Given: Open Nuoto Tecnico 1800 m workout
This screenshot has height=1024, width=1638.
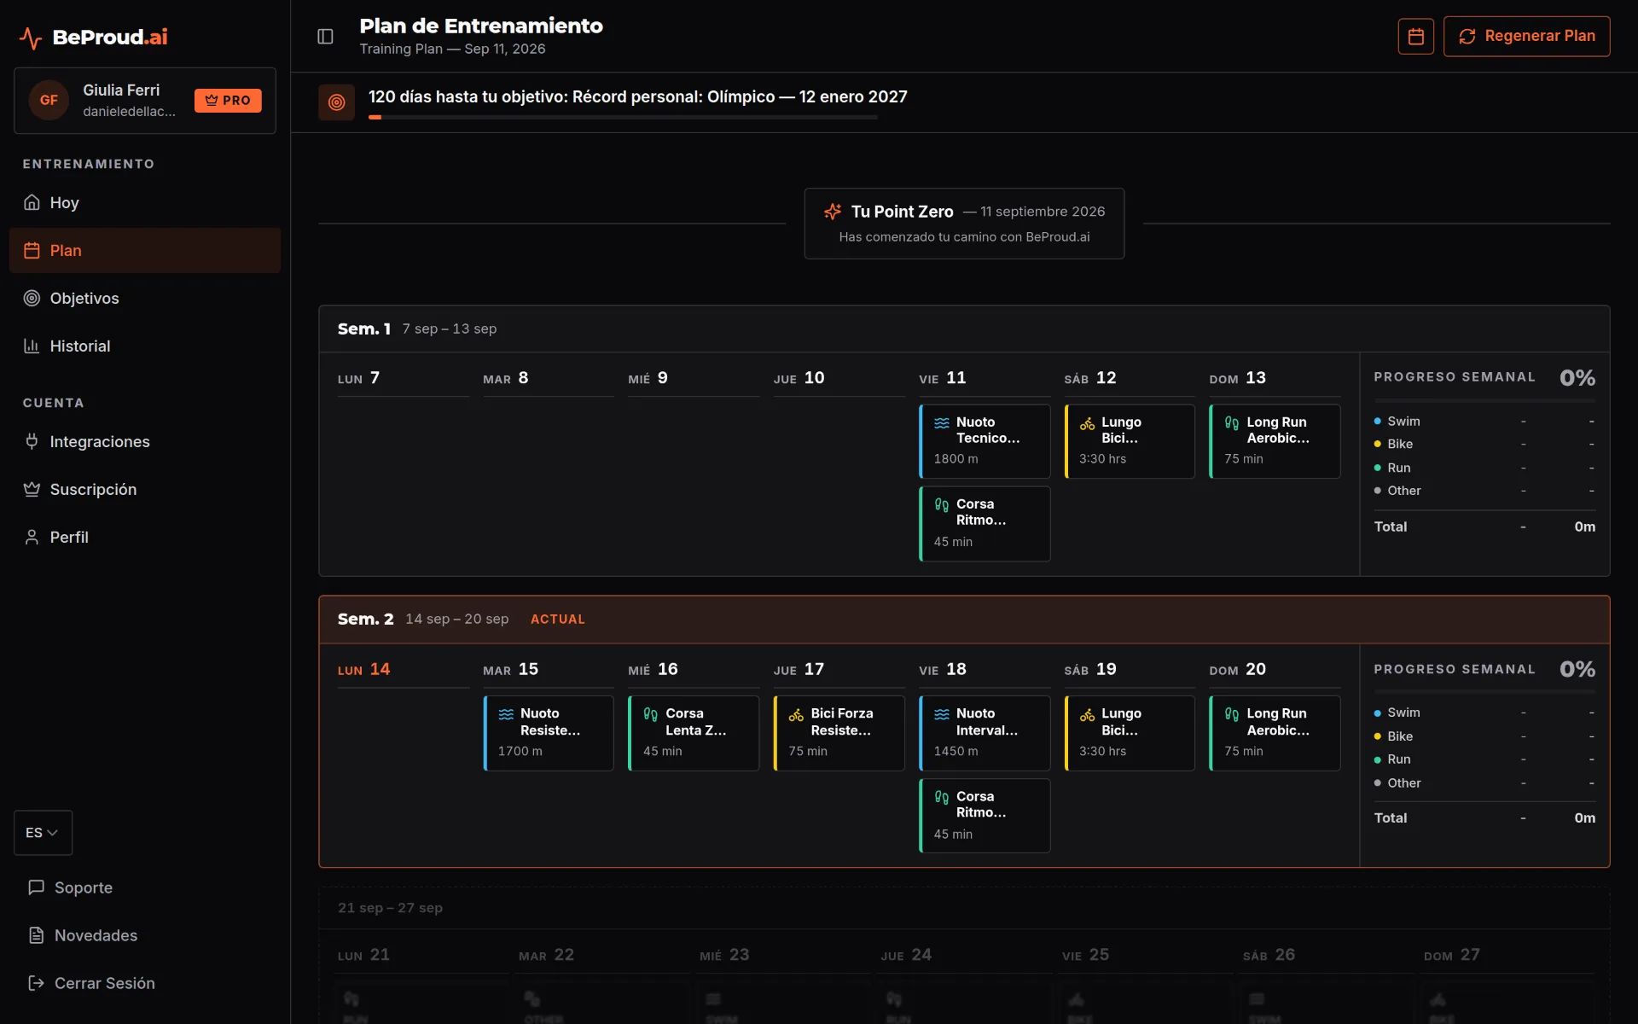Looking at the screenshot, I should [985, 440].
